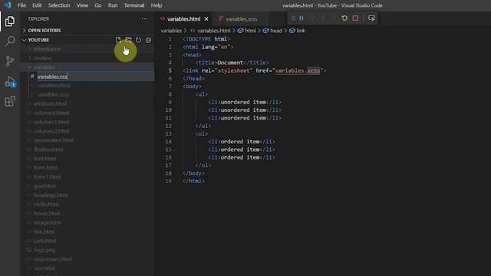Open hover.html in Explorer
This screenshot has width=491, height=276.
47,213
